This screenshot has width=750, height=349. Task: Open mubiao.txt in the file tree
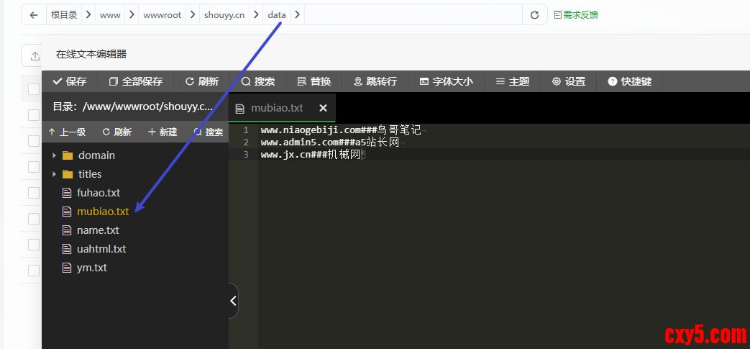click(103, 211)
